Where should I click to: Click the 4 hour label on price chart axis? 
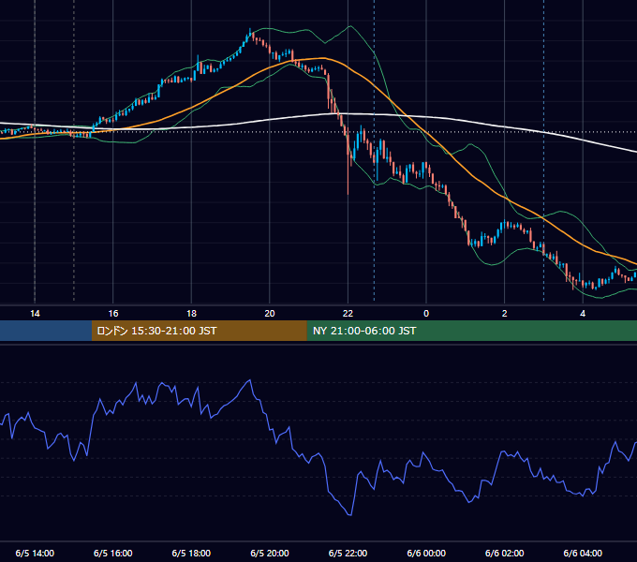(583, 314)
